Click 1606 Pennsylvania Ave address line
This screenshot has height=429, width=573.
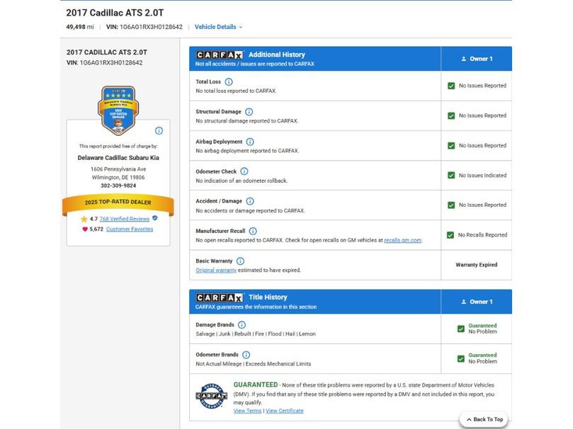point(118,169)
